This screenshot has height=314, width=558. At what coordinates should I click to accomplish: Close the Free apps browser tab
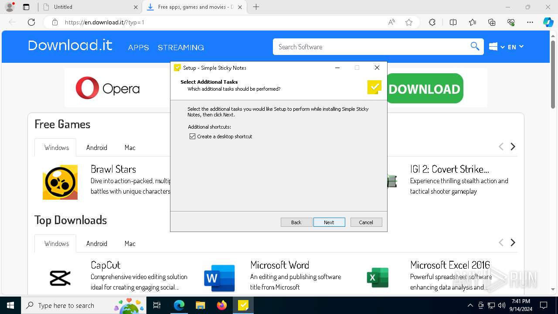pos(240,7)
